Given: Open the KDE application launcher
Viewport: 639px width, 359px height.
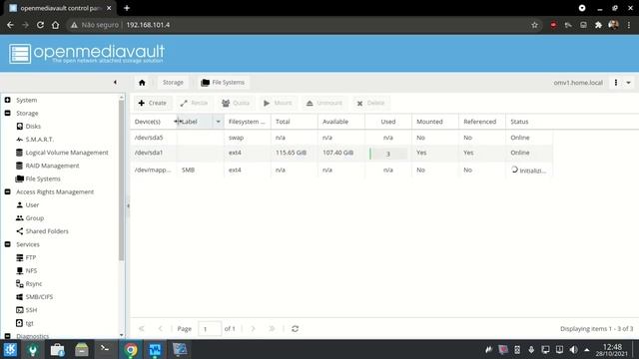Looking at the screenshot, I should (x=10, y=350).
